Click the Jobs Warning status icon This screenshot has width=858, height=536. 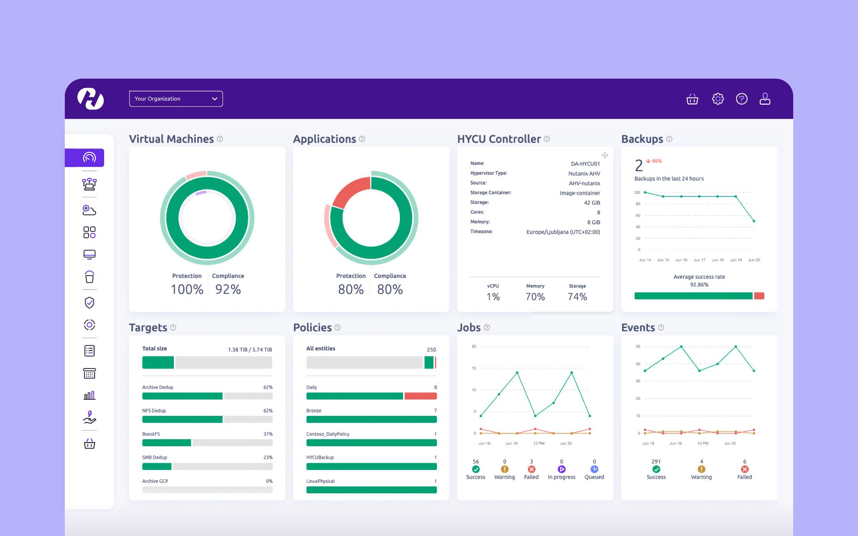coord(505,469)
